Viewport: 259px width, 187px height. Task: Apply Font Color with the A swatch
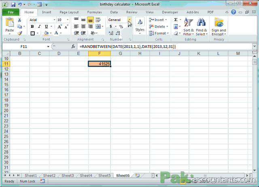click(x=56, y=33)
